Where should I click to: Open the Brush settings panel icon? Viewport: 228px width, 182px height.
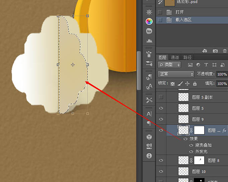click(149, 64)
